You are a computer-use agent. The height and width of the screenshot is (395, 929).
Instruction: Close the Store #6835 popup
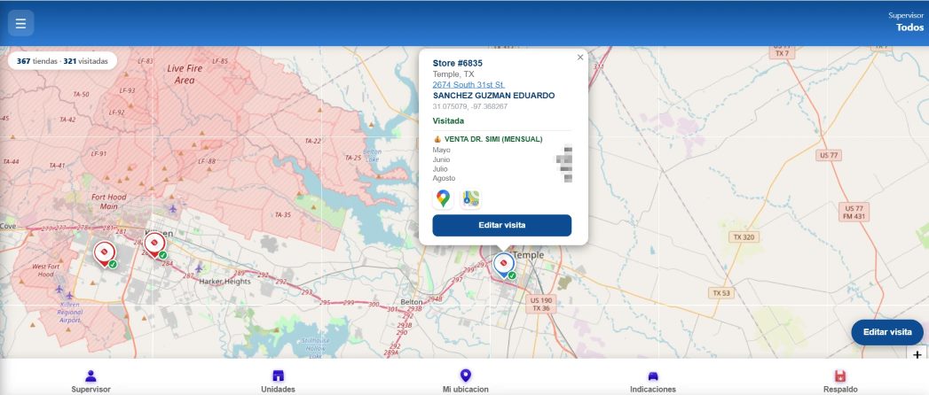tap(580, 58)
